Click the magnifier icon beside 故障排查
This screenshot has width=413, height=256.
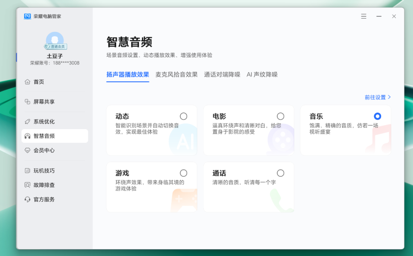pos(28,185)
